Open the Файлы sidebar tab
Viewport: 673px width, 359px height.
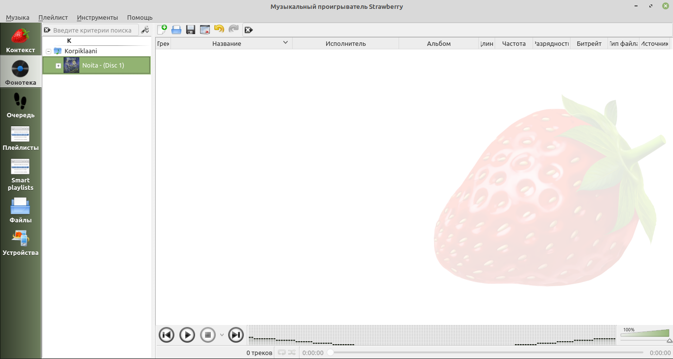point(20,210)
